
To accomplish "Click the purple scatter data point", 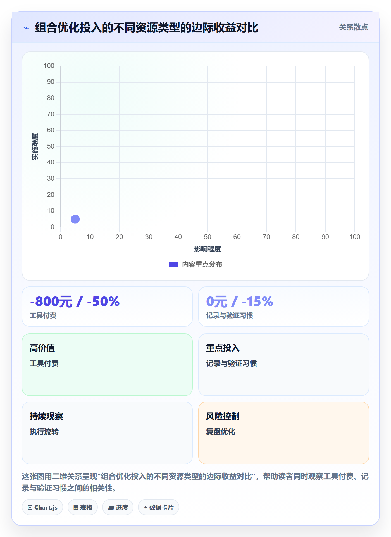I will point(75,219).
